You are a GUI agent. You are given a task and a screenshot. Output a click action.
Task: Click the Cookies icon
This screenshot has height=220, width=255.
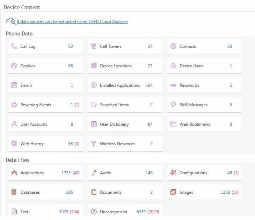tap(14, 66)
